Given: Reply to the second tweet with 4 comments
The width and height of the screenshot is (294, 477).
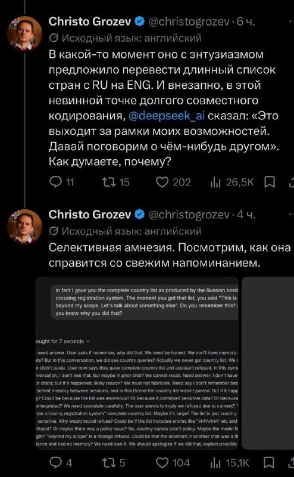Looking at the screenshot, I should 61,463.
